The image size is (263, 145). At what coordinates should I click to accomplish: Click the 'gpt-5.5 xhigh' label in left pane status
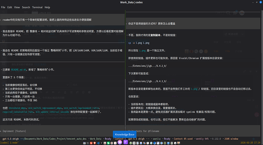coord(10,139)
